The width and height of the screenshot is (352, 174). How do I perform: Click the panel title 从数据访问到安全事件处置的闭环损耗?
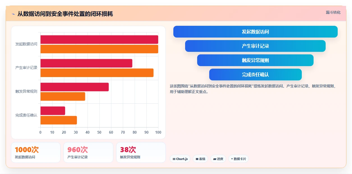tap(65, 14)
